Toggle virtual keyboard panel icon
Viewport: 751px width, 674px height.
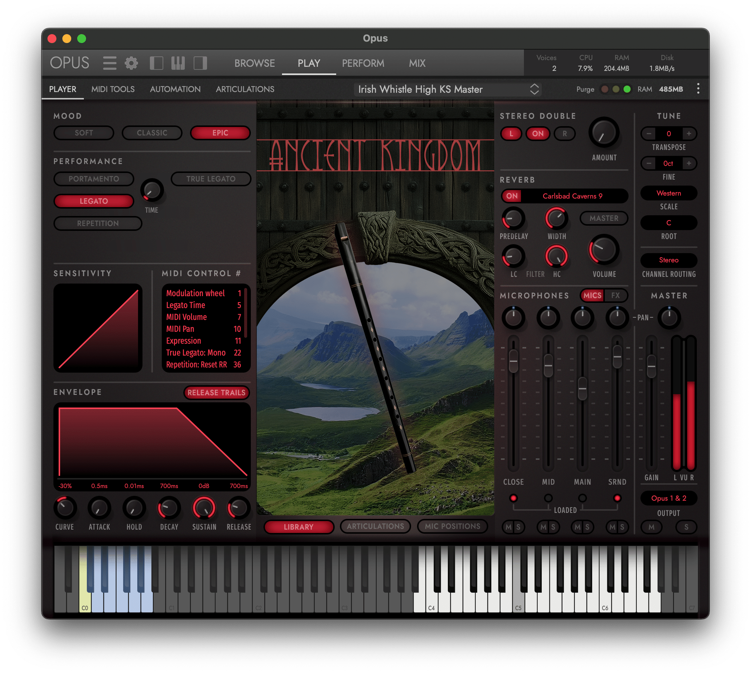[x=178, y=63]
